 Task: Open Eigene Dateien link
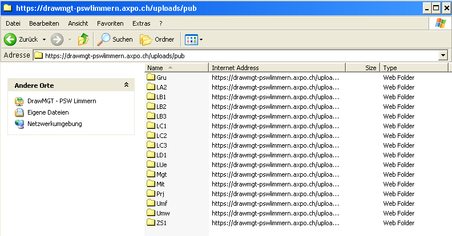(x=48, y=112)
